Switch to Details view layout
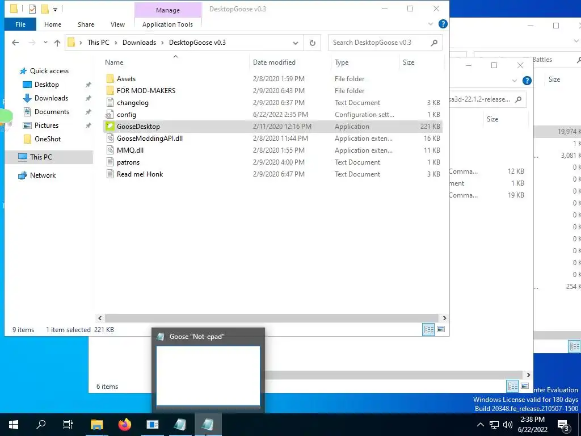The height and width of the screenshot is (436, 581). click(x=429, y=329)
